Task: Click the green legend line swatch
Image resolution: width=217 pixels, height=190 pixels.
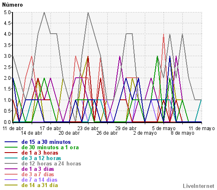Action: click(x=11, y=147)
